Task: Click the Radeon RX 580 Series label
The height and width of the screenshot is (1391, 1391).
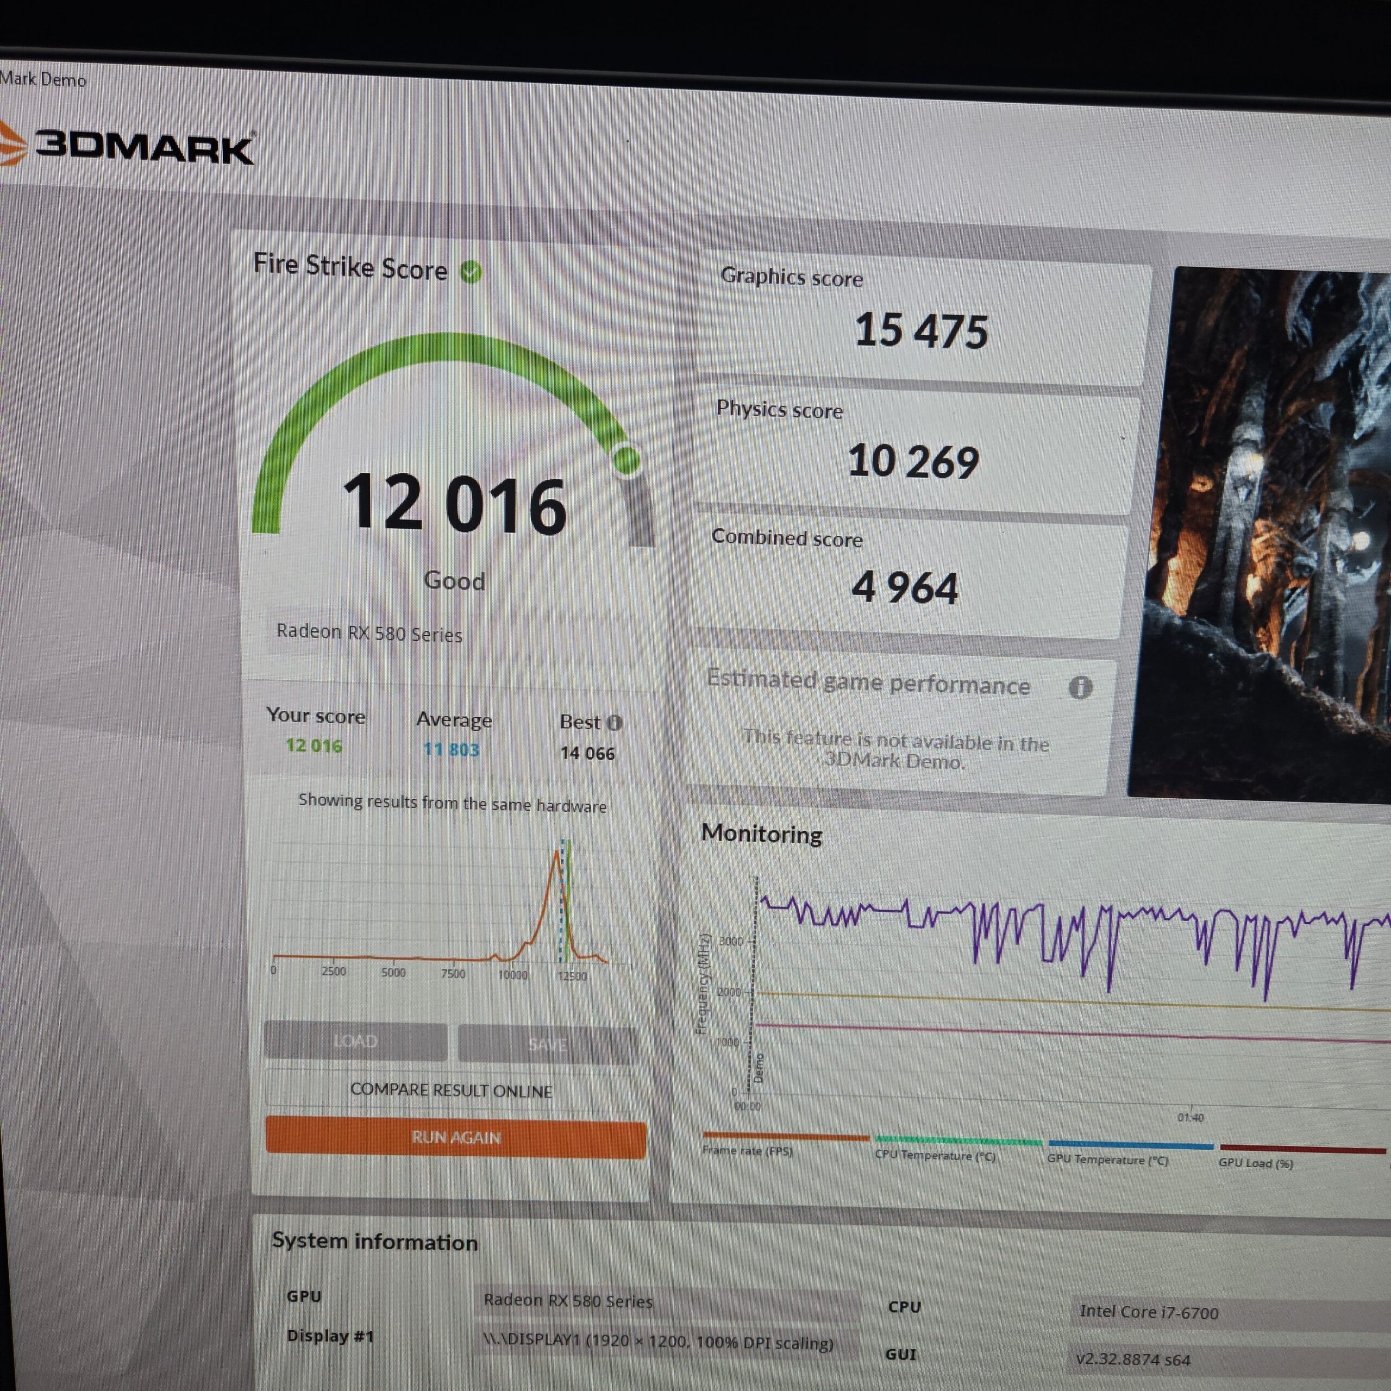Action: [x=369, y=633]
